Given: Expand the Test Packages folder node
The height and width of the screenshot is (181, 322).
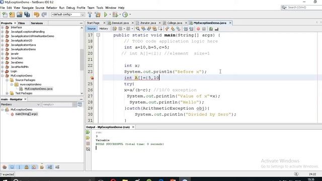Looking at the screenshot, I should click(7, 93).
